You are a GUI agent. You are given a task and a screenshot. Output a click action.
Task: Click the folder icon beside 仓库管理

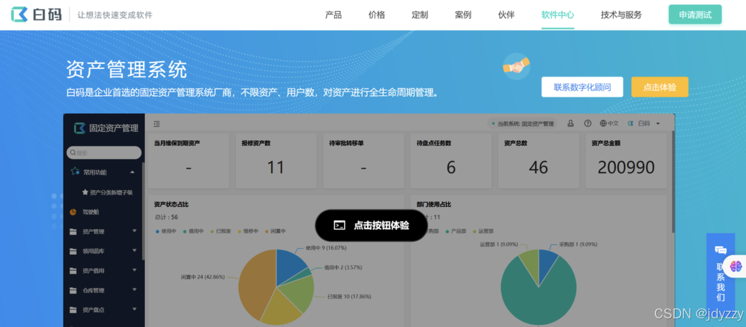click(x=73, y=290)
